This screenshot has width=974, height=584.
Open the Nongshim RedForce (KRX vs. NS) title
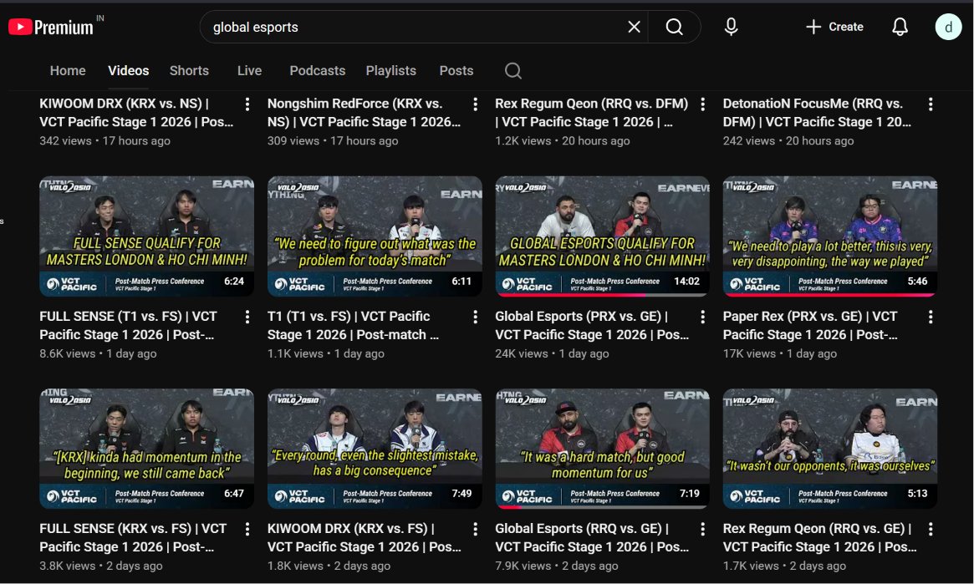click(x=364, y=113)
